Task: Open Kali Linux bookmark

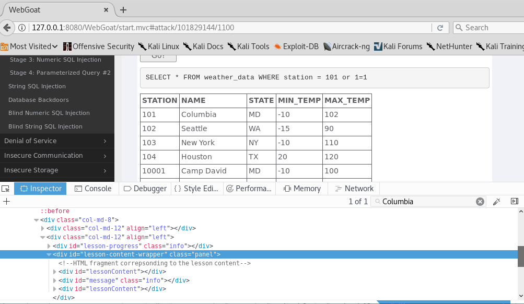Action: click(159, 46)
